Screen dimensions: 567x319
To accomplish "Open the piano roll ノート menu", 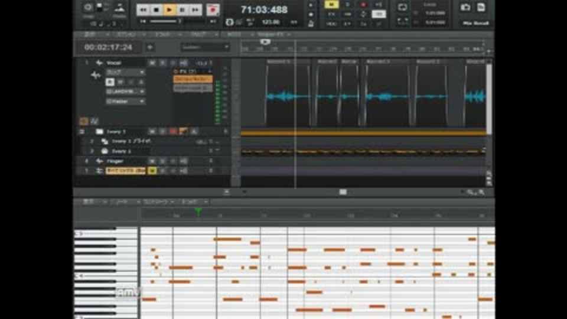I will pos(121,202).
